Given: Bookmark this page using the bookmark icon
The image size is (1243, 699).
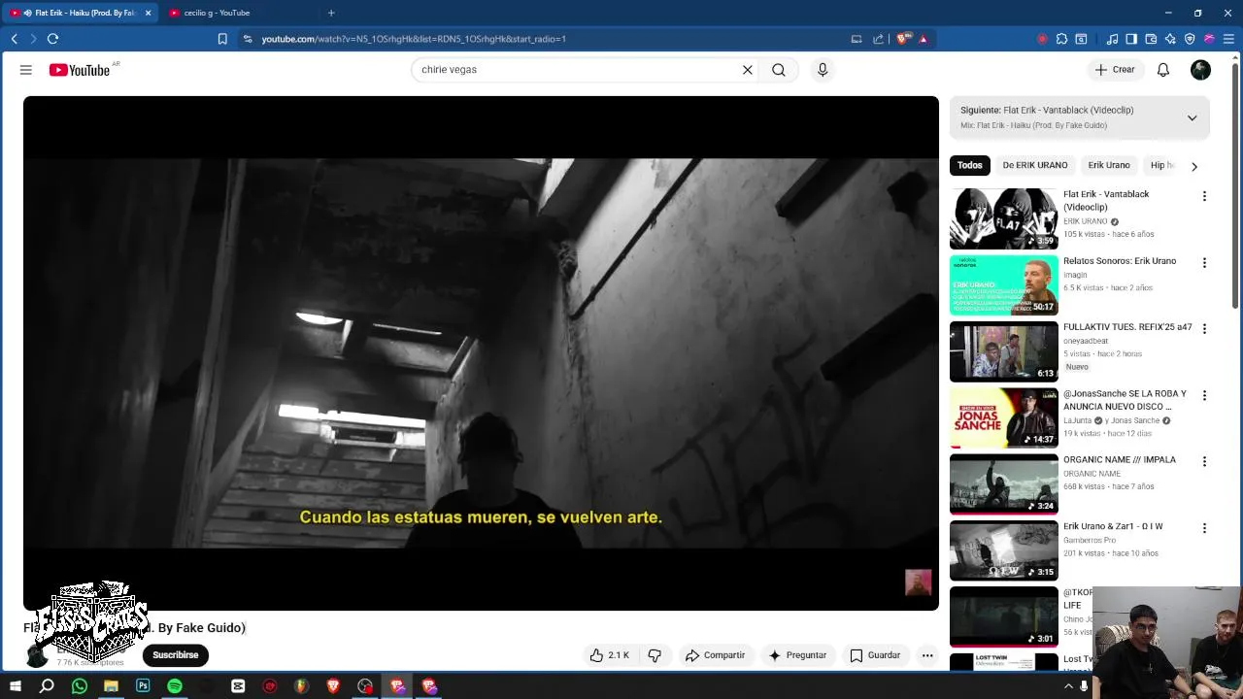Looking at the screenshot, I should click(x=222, y=39).
